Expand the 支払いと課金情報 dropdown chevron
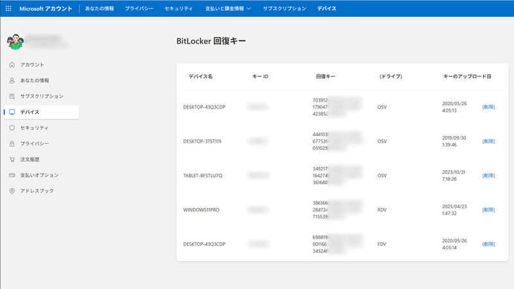Viewport: 514px width, 289px height. click(x=249, y=9)
